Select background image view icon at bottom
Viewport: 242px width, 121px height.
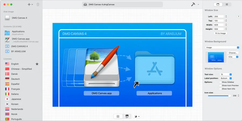point(127,116)
